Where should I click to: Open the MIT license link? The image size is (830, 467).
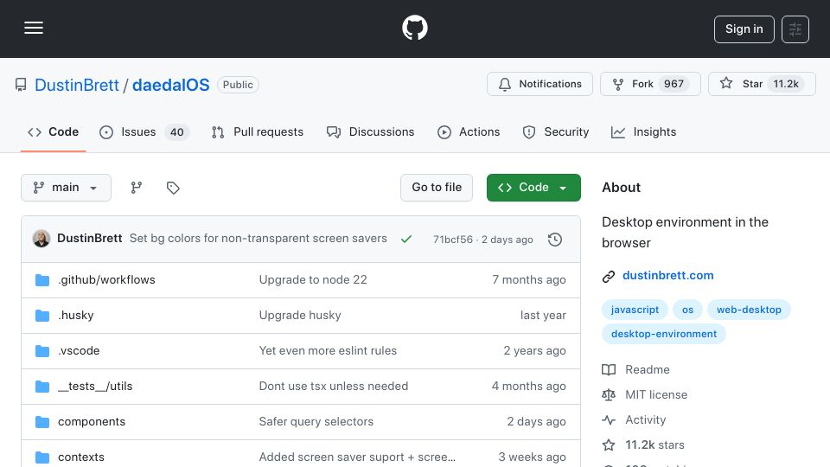[x=645, y=394]
